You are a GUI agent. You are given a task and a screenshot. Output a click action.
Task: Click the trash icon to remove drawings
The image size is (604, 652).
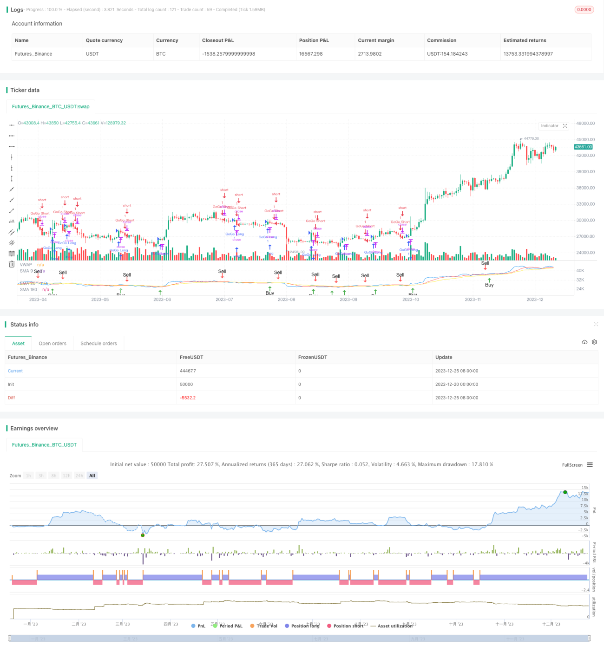coord(12,264)
